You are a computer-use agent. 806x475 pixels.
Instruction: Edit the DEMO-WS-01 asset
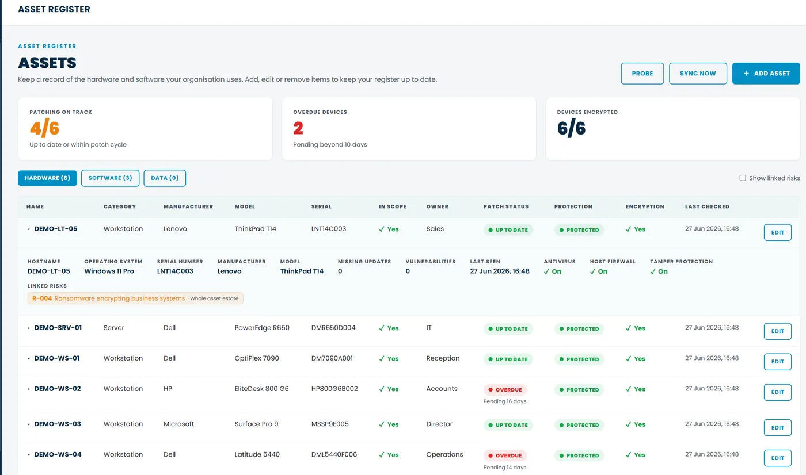click(778, 362)
